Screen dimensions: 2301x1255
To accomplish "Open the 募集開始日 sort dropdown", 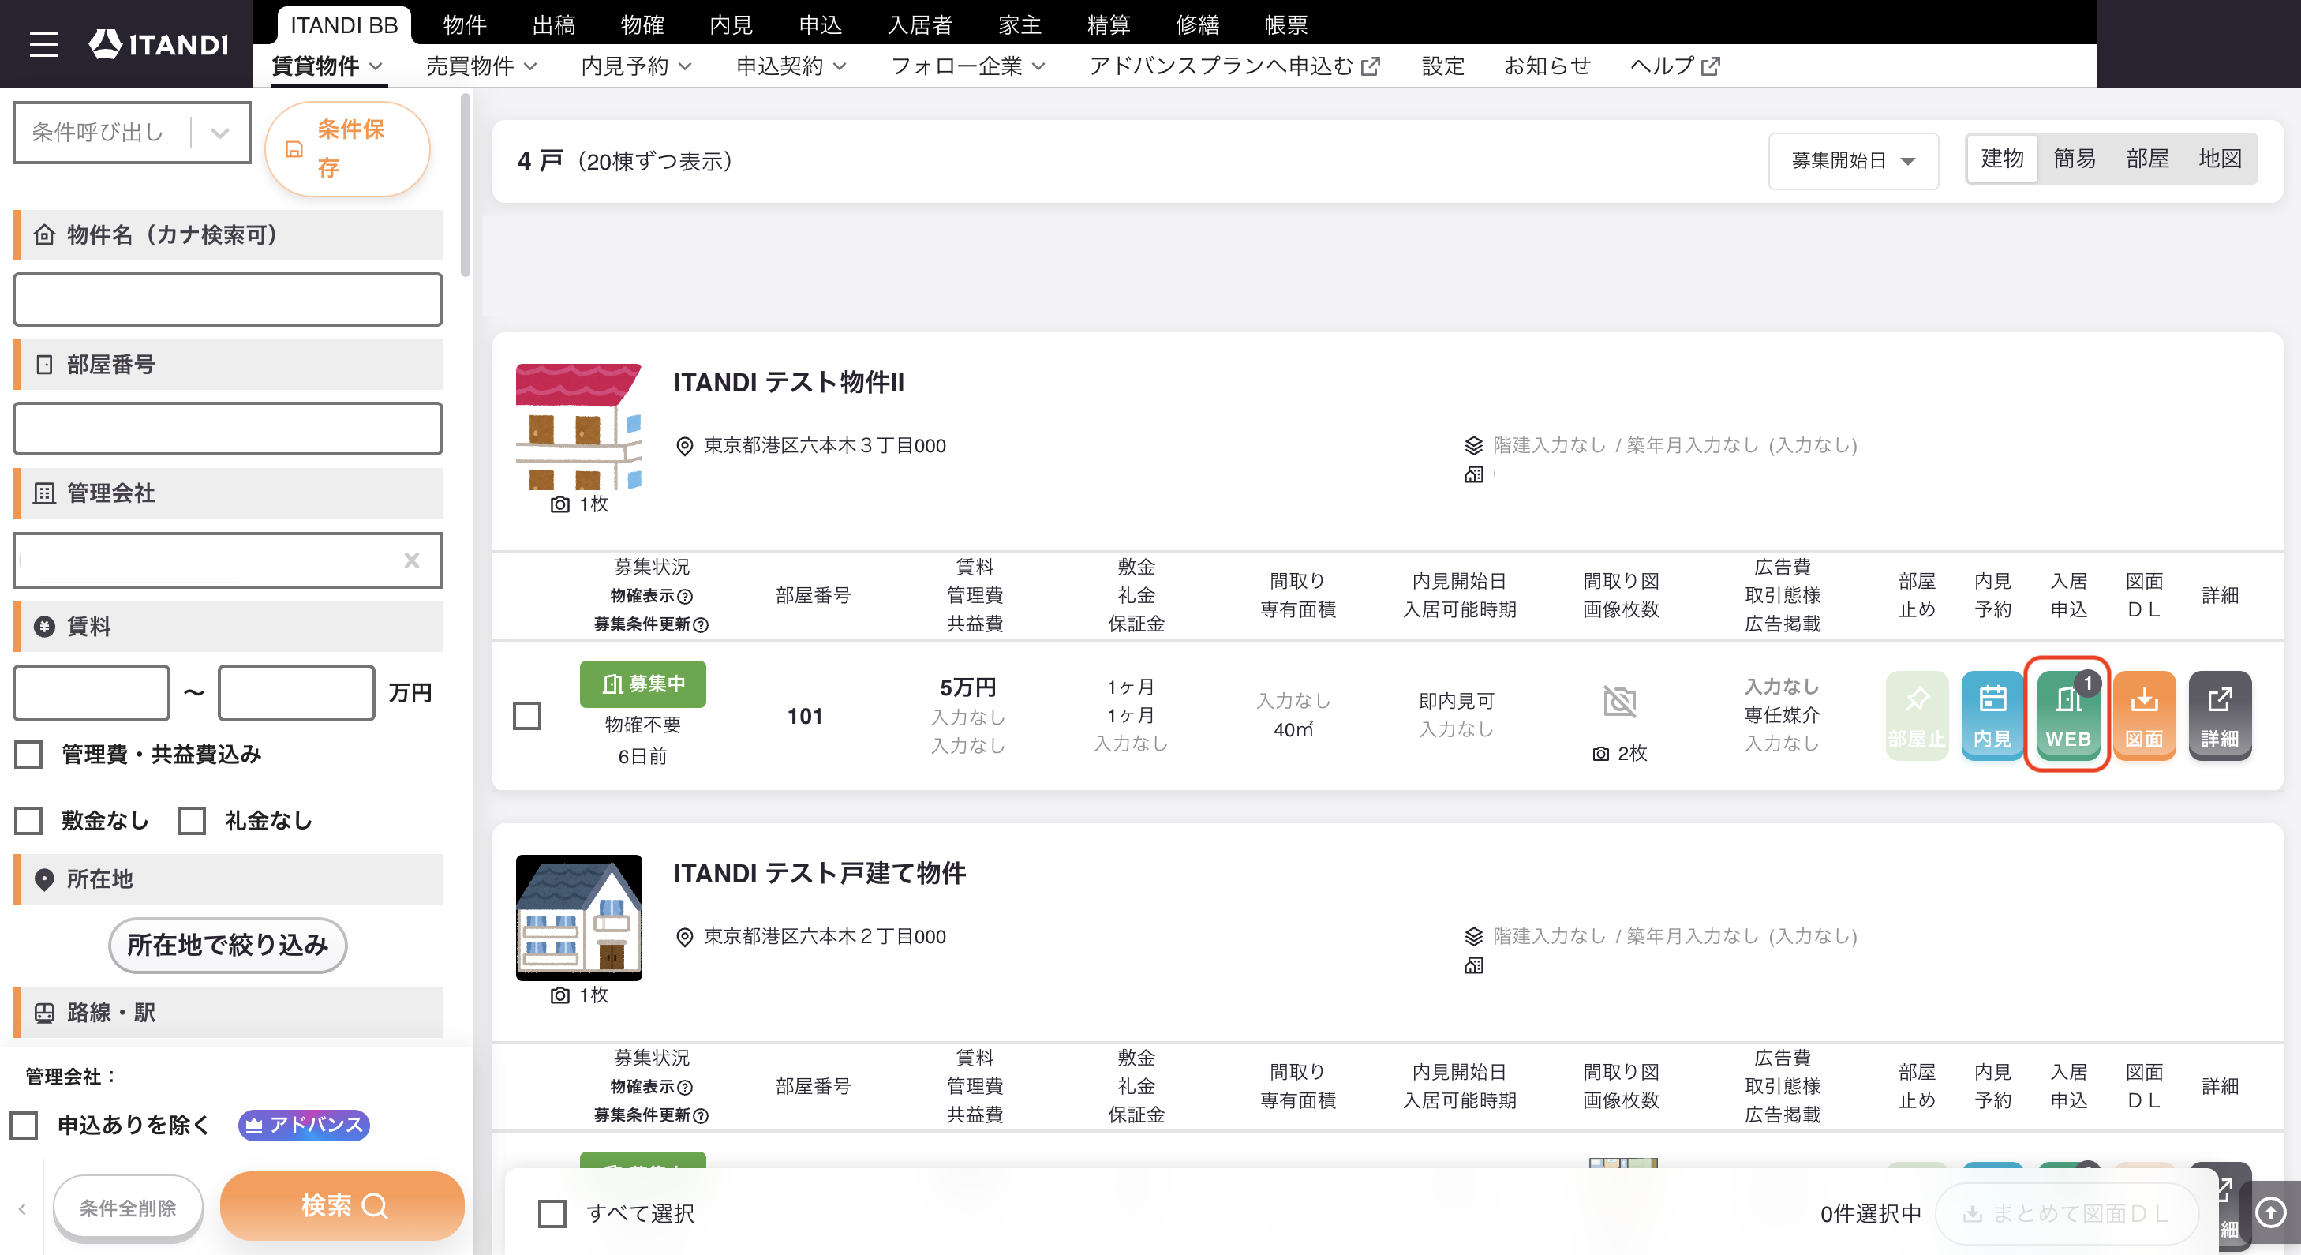I will [x=1854, y=161].
